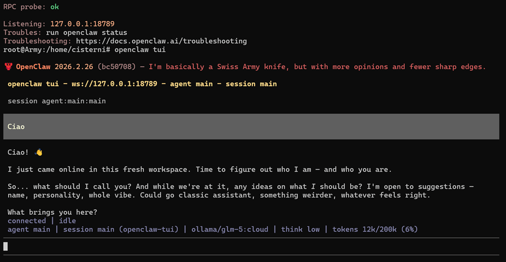Click the red lobster icon beside OpenClaw

point(8,67)
